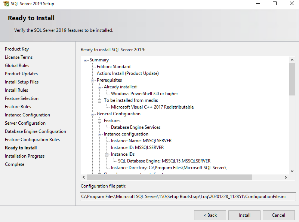
Task: Click the vertical scrollbar thumb
Action: coord(292,79)
